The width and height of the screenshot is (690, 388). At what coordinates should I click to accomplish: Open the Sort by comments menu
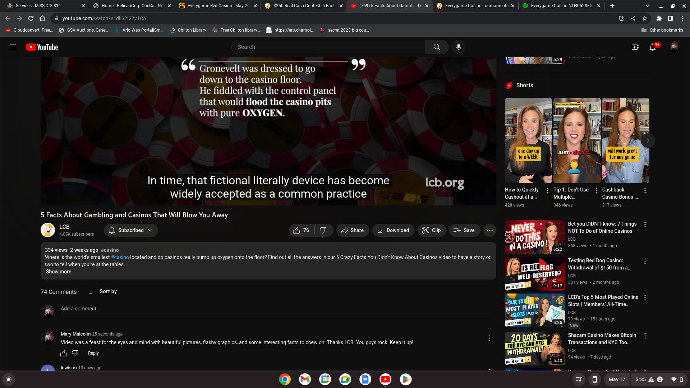click(x=103, y=291)
